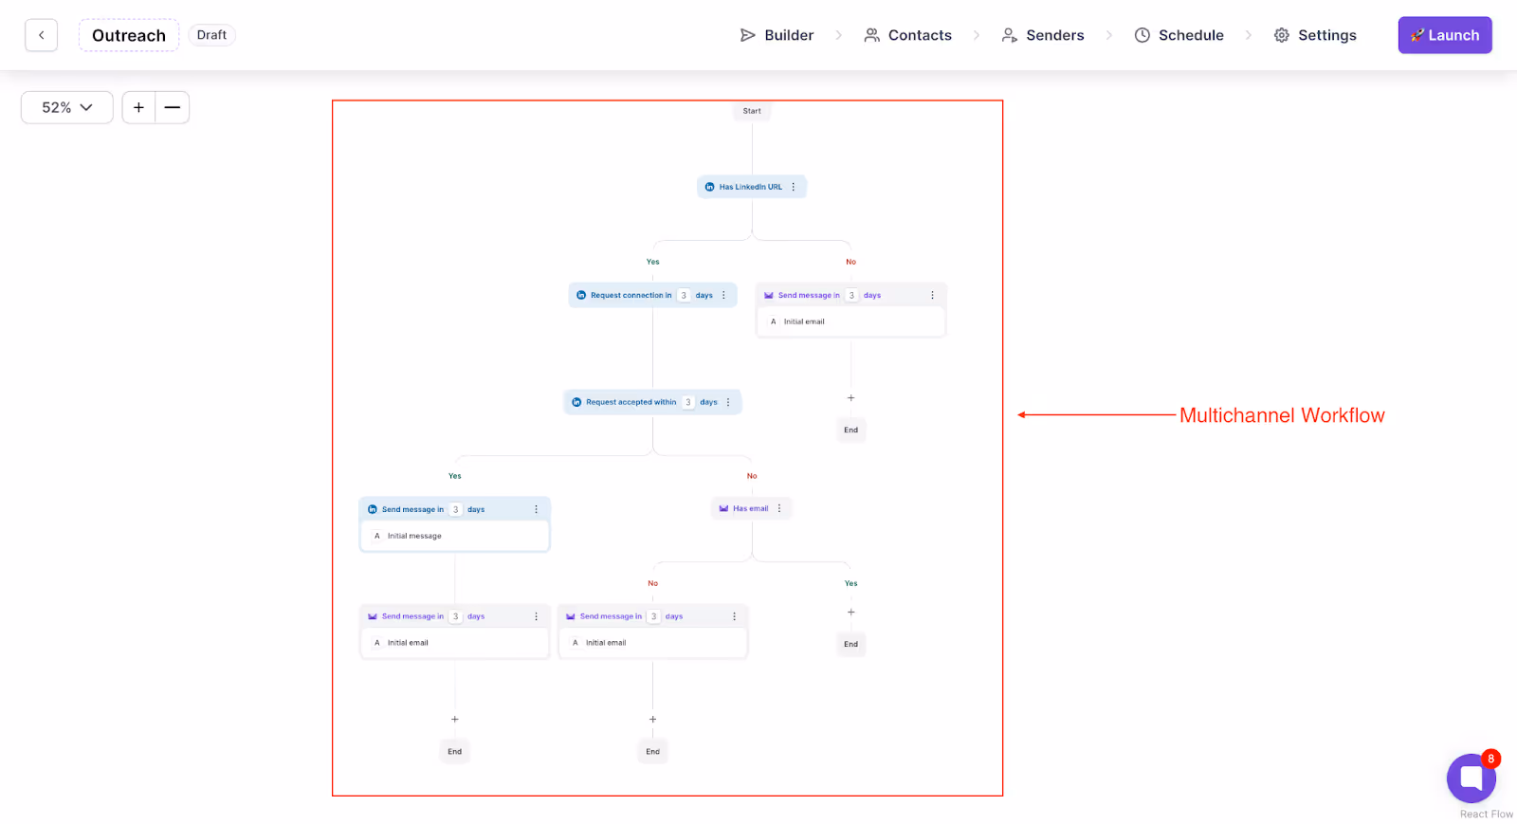Click the mail icon on Has email node
Image resolution: width=1517 pixels, height=824 pixels.
tap(723, 508)
